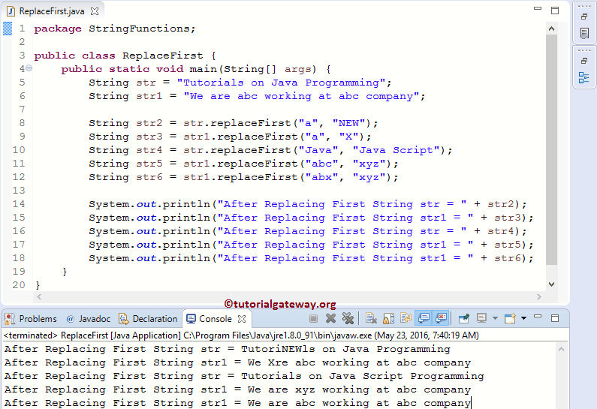The width and height of the screenshot is (597, 409).
Task: Minimize the editor area
Action: tap(538, 8)
